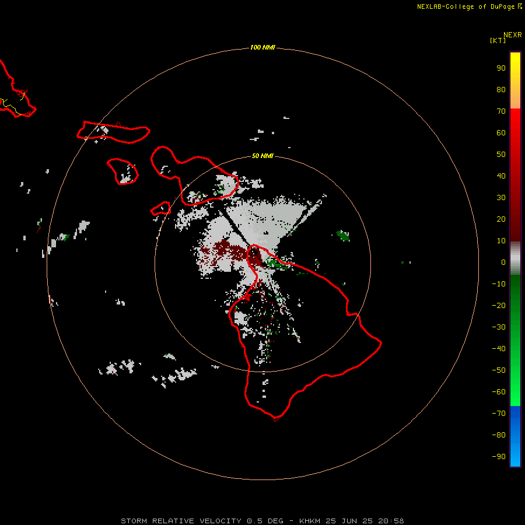Click the "-80" value on the velocity scale
Image resolution: width=525 pixels, height=525 pixels.
(x=499, y=435)
